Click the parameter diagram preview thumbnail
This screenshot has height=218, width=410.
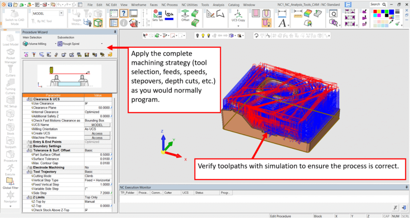click(x=70, y=76)
